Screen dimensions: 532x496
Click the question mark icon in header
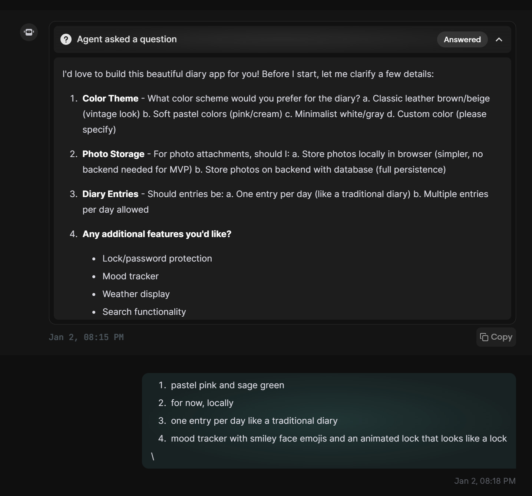[x=66, y=39]
